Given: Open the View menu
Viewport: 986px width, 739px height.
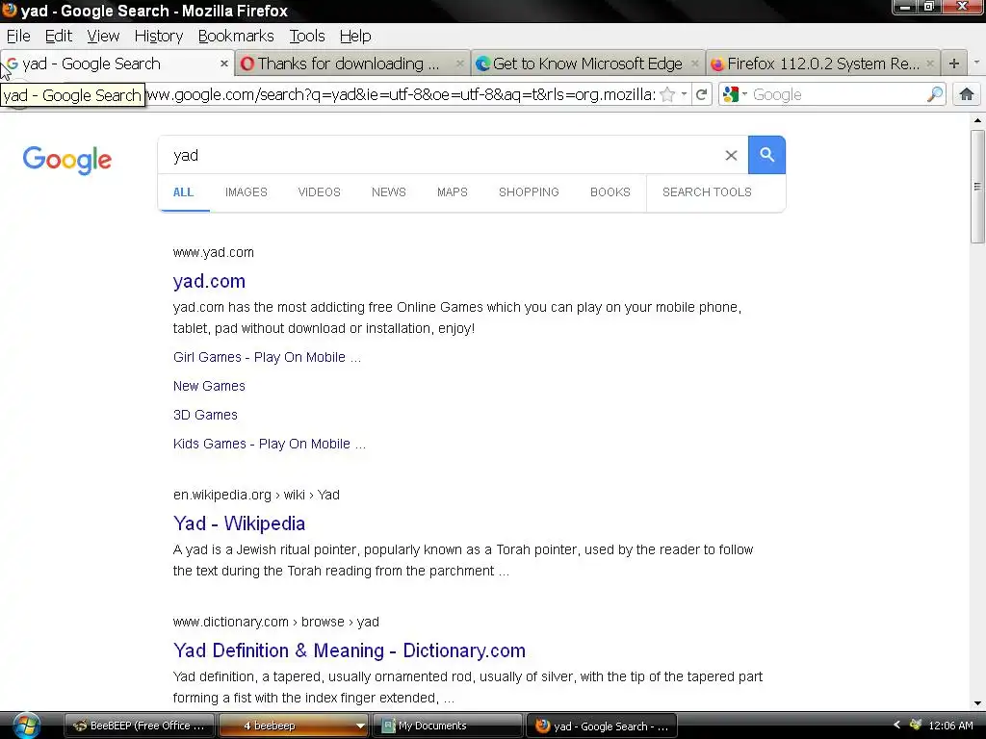Looking at the screenshot, I should point(103,36).
